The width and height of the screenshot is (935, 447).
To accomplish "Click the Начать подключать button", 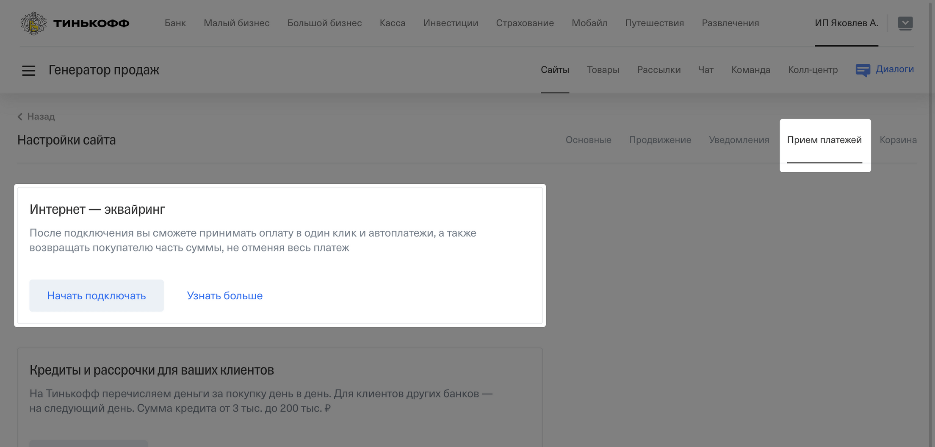I will click(97, 295).
